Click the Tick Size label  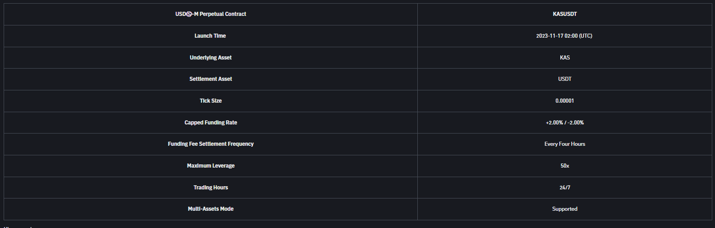(211, 101)
